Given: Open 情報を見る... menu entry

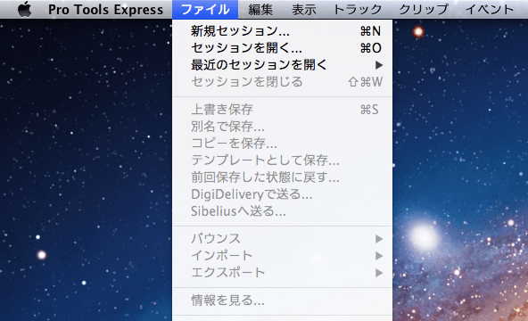Looking at the screenshot, I should (x=282, y=300).
